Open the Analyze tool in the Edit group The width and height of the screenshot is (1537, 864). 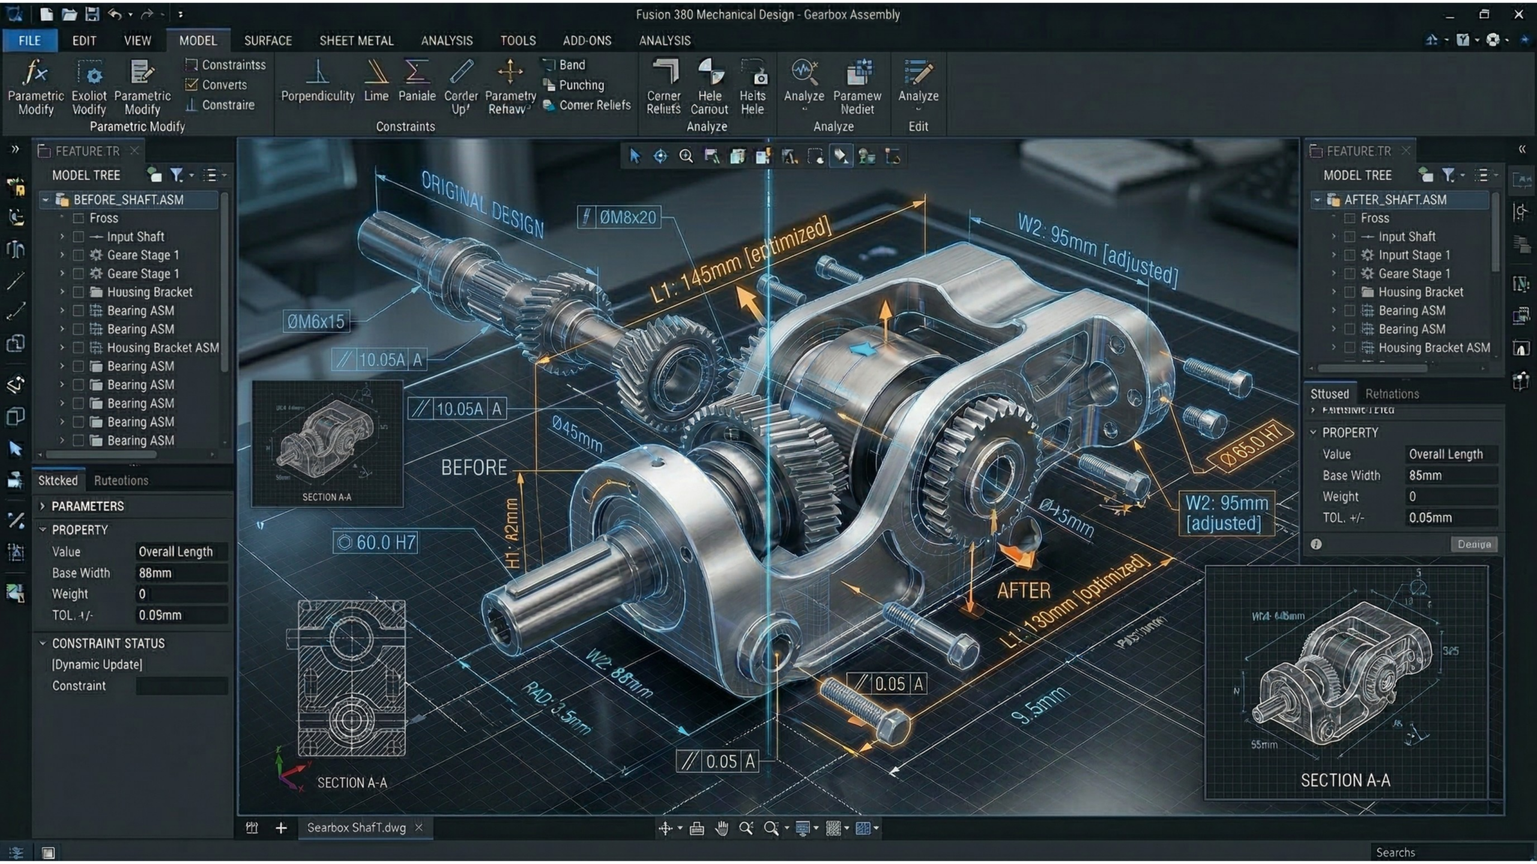point(918,87)
